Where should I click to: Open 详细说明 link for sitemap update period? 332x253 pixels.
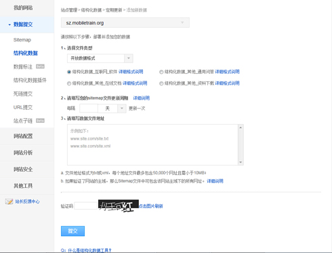[142, 98]
